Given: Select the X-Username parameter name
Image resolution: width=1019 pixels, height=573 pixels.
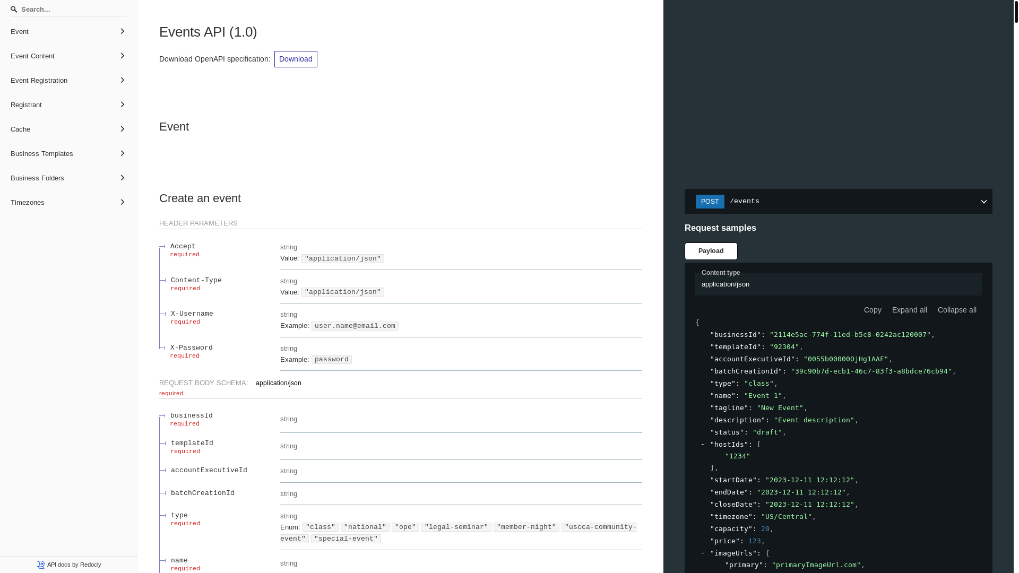Looking at the screenshot, I should 192,314.
